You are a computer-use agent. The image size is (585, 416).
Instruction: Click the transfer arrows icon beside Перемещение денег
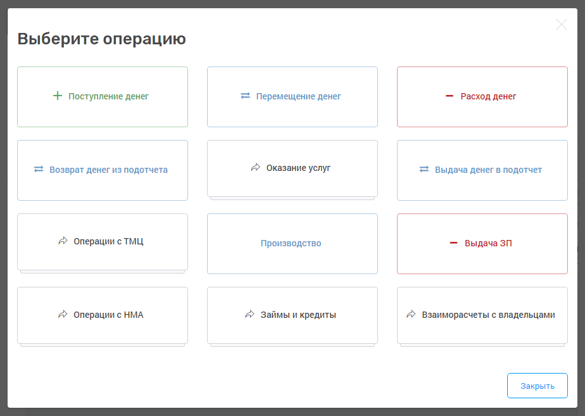[x=246, y=96]
